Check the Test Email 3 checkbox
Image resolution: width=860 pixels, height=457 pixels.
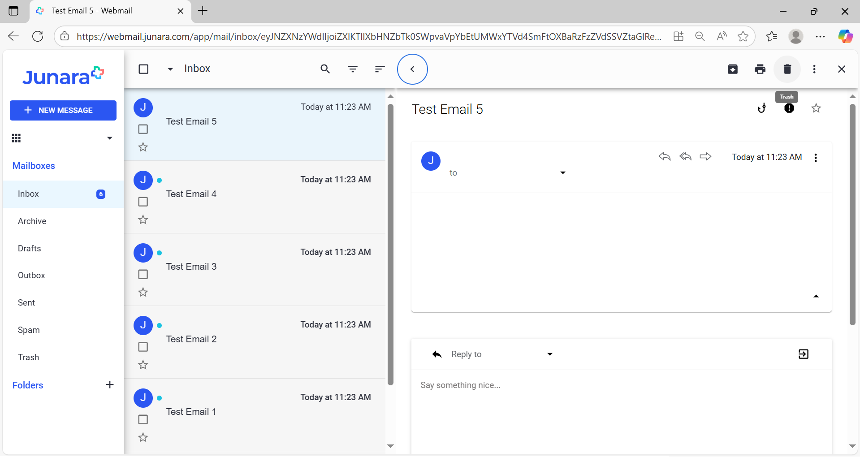click(x=143, y=274)
